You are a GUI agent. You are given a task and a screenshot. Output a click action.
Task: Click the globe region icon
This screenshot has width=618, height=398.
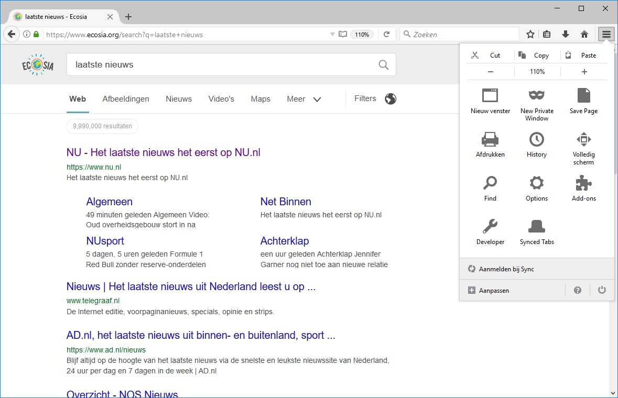[x=391, y=99]
